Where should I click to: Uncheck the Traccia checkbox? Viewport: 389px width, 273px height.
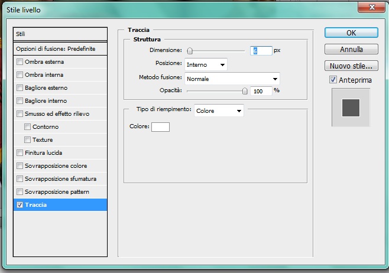(x=20, y=205)
